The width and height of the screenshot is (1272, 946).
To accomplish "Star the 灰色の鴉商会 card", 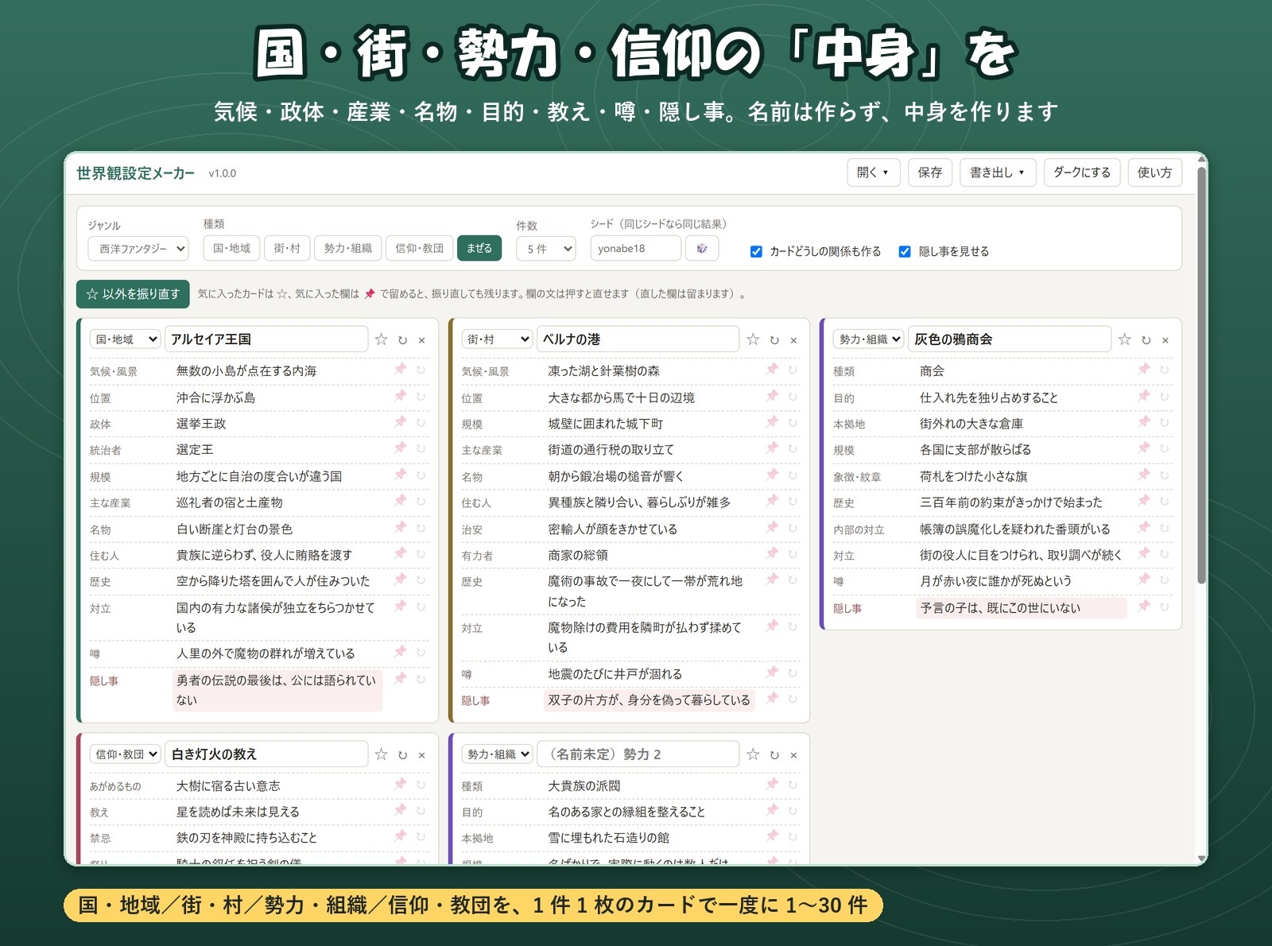I will [1125, 339].
